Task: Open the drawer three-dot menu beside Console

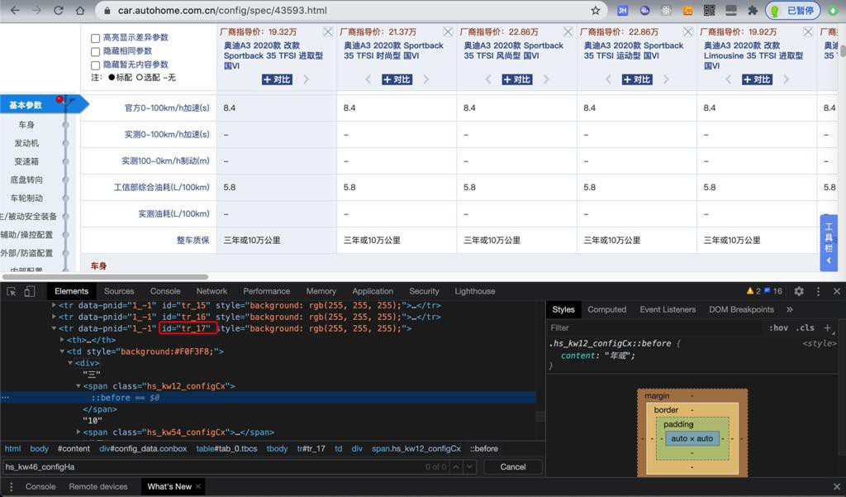Action: pyautogui.click(x=11, y=486)
